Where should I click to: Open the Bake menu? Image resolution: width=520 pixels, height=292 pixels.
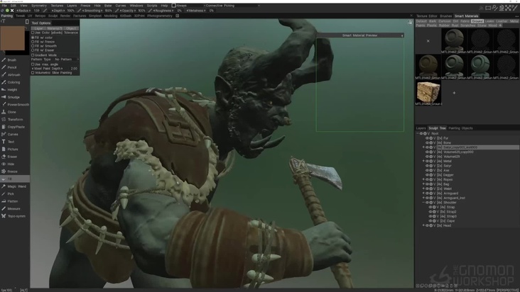pyautogui.click(x=108, y=6)
